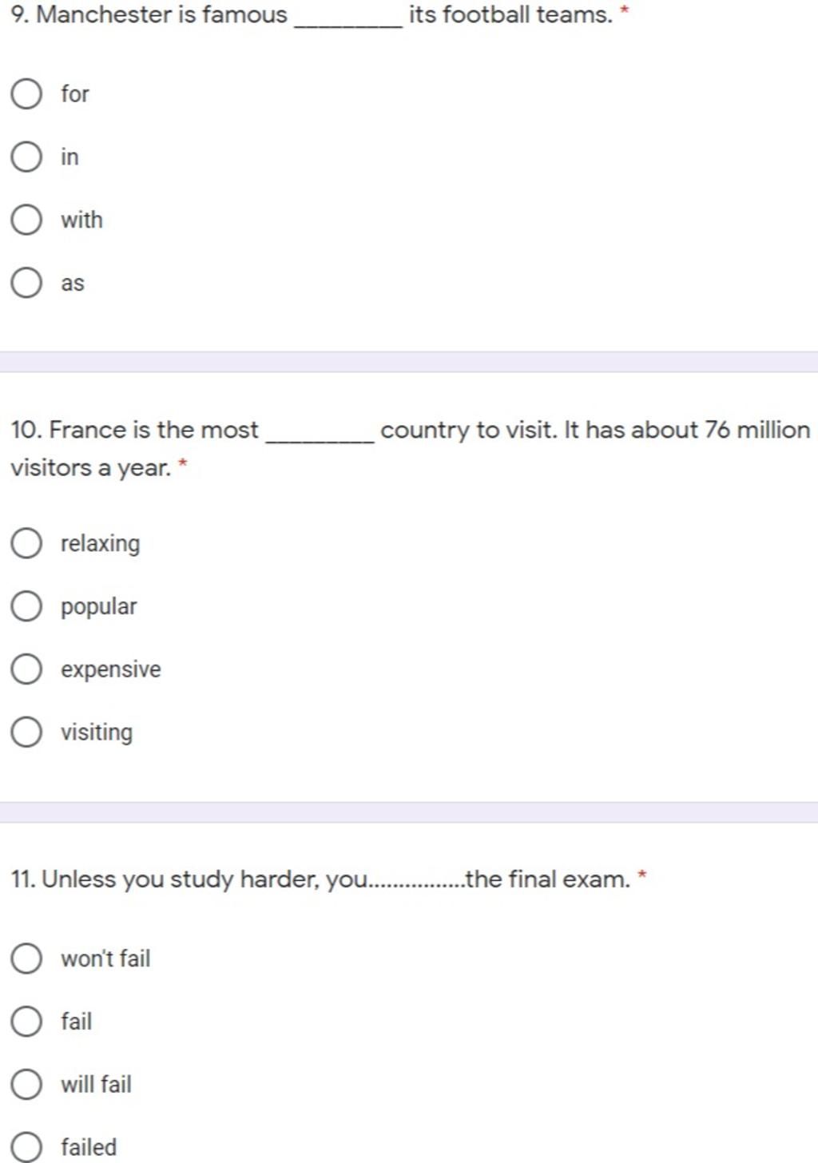Click the 'with' answer label text
The height and width of the screenshot is (1163, 818).
(x=81, y=220)
